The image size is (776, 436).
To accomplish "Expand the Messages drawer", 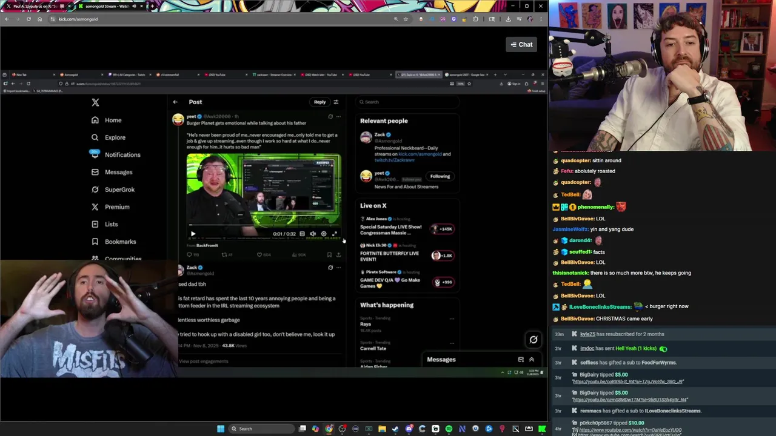I will click(x=532, y=360).
